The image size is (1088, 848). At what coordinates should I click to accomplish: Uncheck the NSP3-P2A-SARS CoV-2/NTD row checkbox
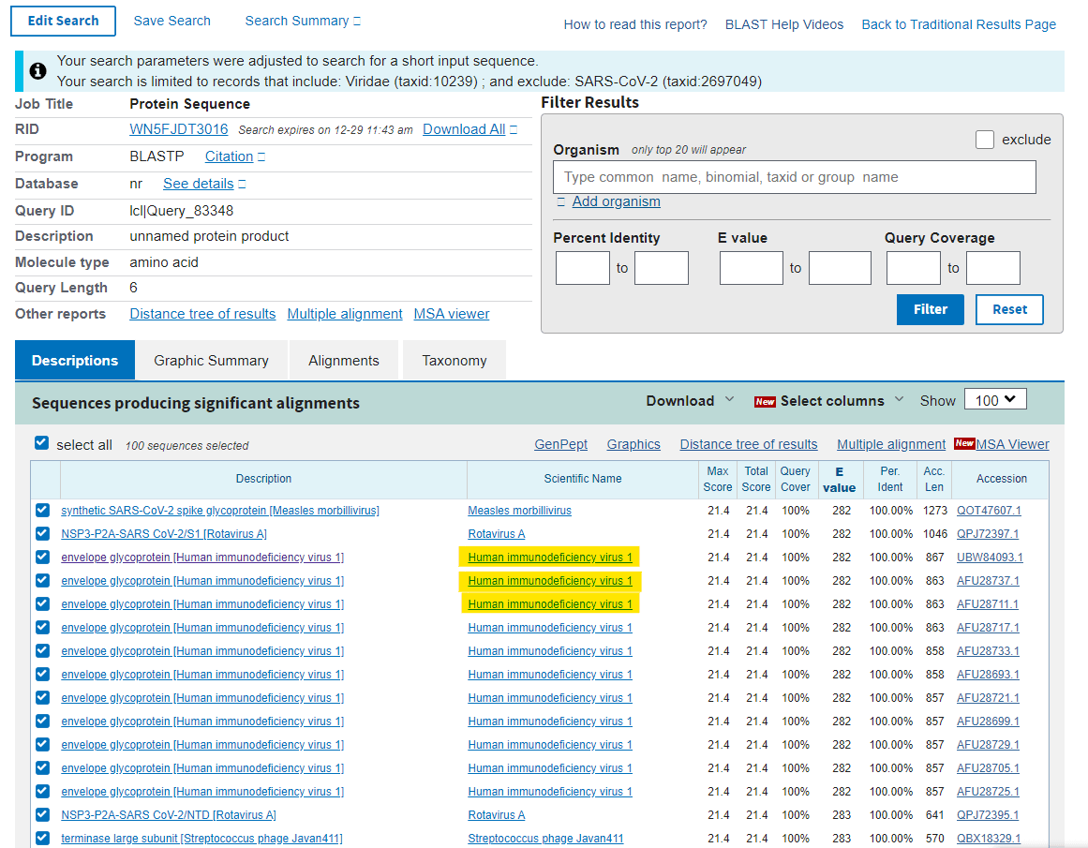(42, 814)
